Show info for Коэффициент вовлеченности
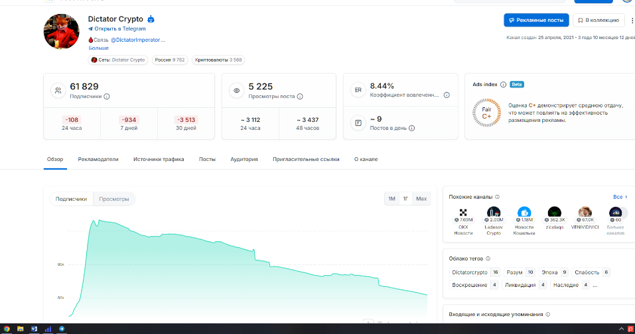 point(447,95)
